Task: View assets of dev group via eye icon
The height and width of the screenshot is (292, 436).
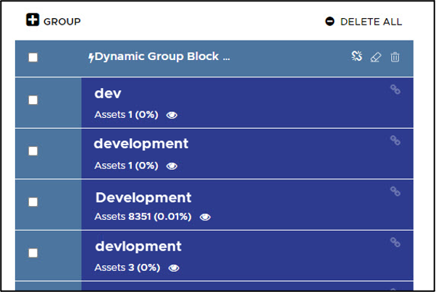Action: [172, 115]
